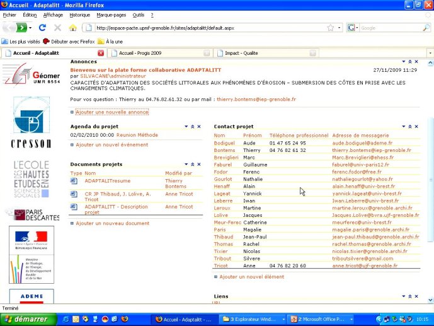Click Ajouter une nouvelle annonce link
The width and height of the screenshot is (434, 326).
click(112, 112)
